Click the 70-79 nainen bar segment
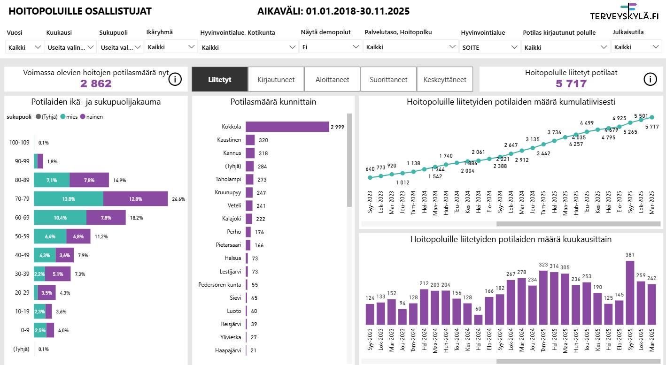This screenshot has width=666, height=365. 135,199
